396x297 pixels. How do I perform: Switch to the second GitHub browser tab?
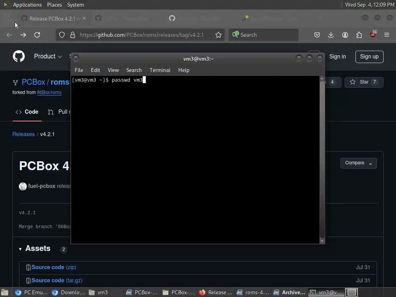point(126,18)
